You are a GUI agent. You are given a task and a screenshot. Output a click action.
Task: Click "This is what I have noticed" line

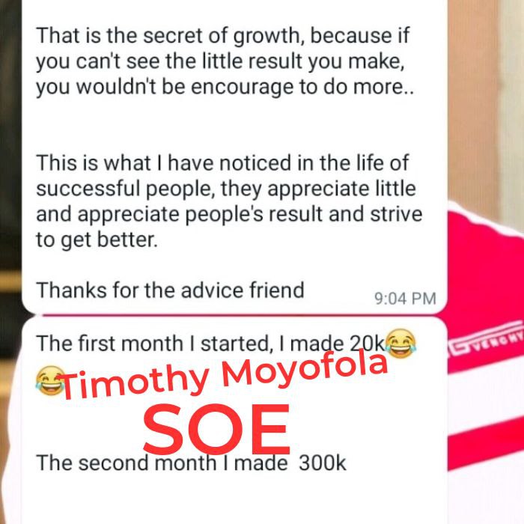tap(222, 163)
